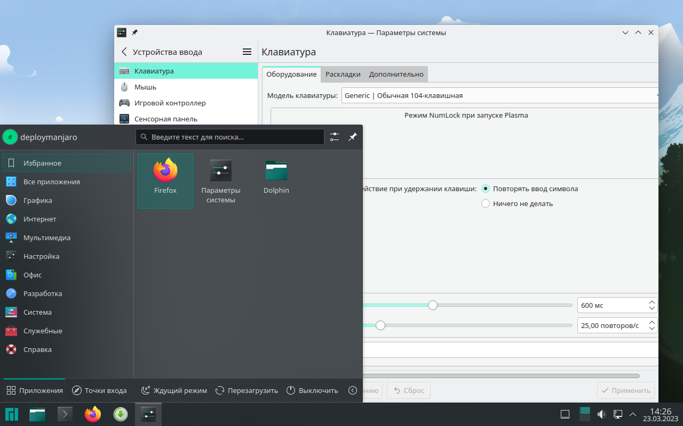Select Клавиатура in the settings sidebar

coord(186,71)
